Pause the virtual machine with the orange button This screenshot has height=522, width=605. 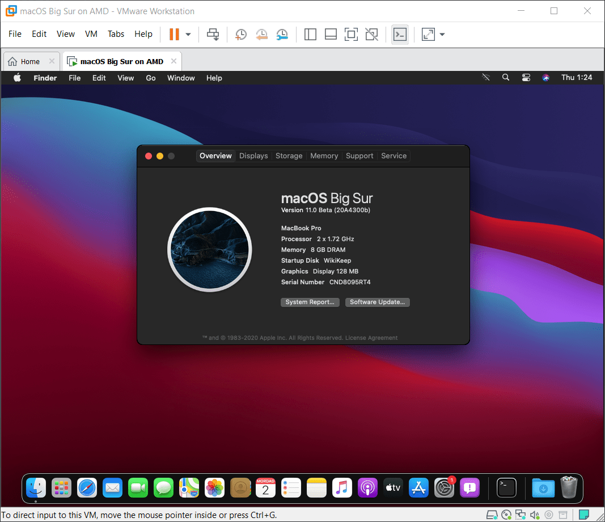[x=174, y=35]
